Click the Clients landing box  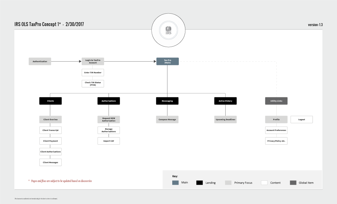pyautogui.click(x=50, y=101)
